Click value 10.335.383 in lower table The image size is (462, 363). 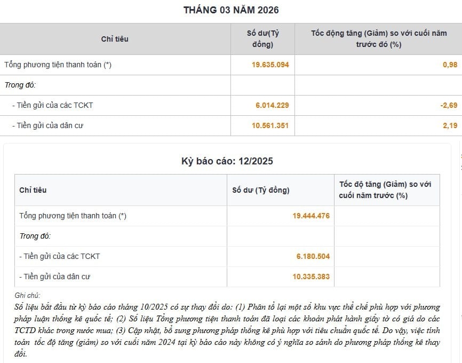pos(311,277)
